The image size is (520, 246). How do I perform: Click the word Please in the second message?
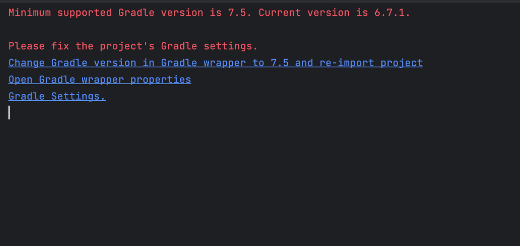coord(26,46)
